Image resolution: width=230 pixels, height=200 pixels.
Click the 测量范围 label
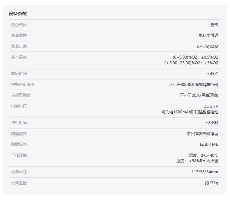point(19,47)
